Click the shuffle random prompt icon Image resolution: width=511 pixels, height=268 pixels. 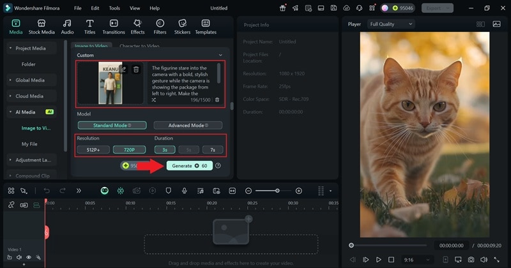click(x=153, y=100)
